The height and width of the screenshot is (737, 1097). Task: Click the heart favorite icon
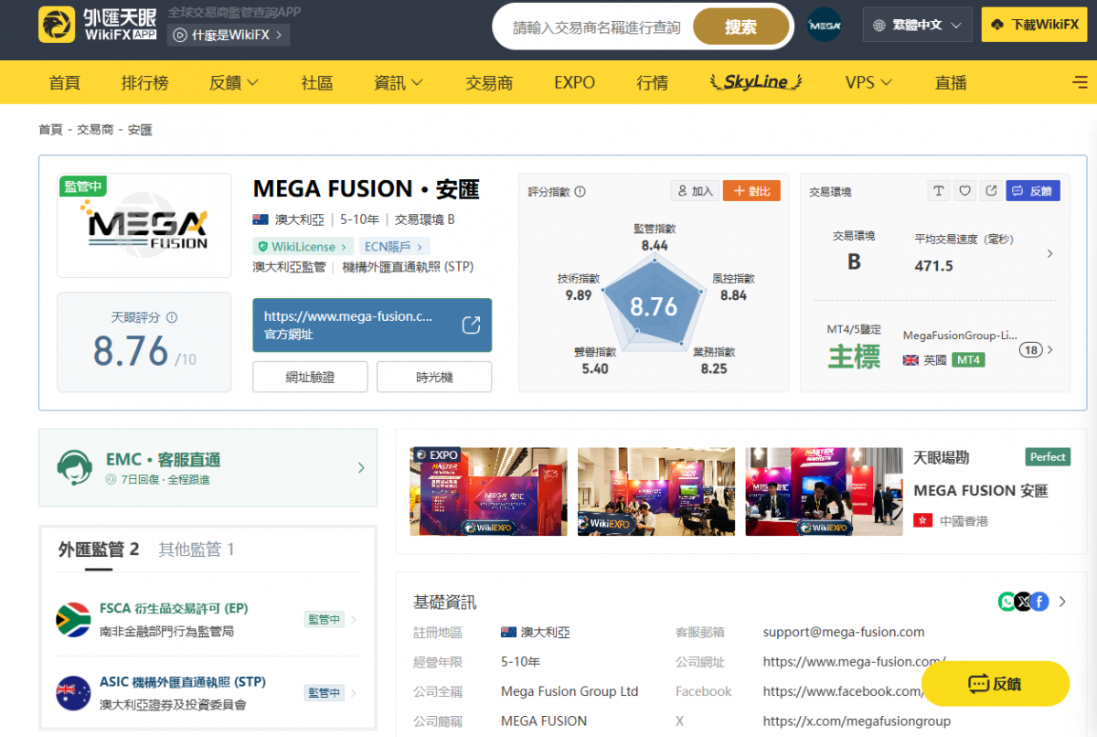click(964, 191)
